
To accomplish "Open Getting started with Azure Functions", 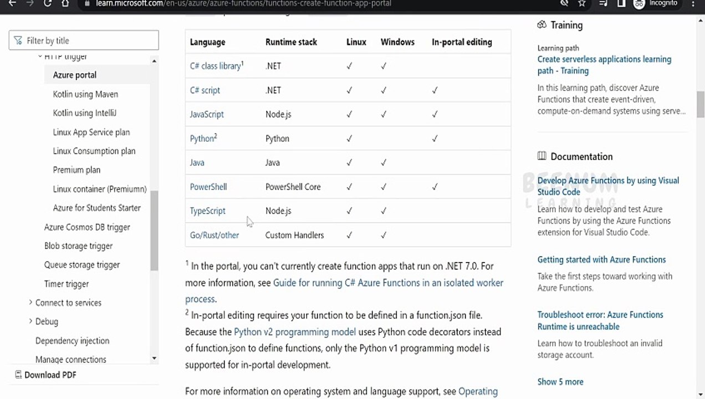I will (x=601, y=259).
